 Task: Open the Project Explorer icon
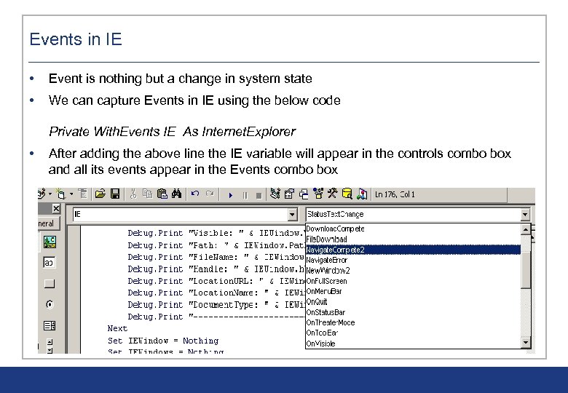[x=275, y=194]
